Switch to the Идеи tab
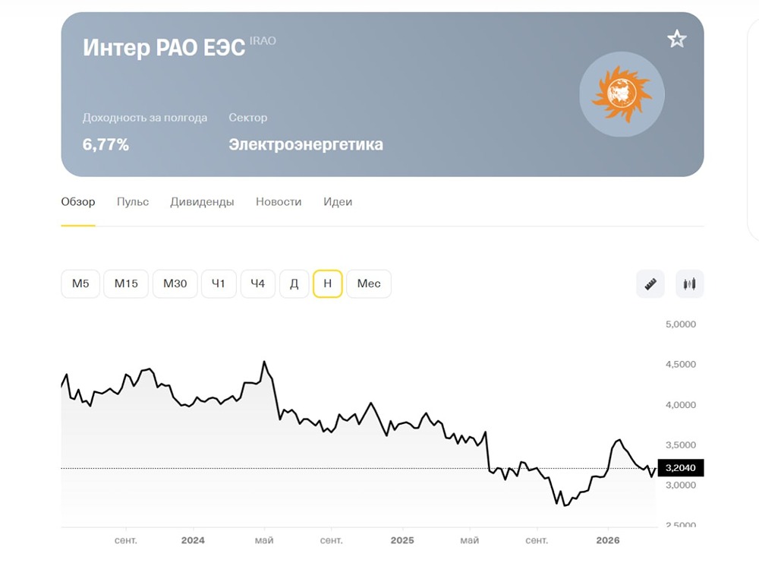Viewport: 759px width, 582px height. [337, 202]
